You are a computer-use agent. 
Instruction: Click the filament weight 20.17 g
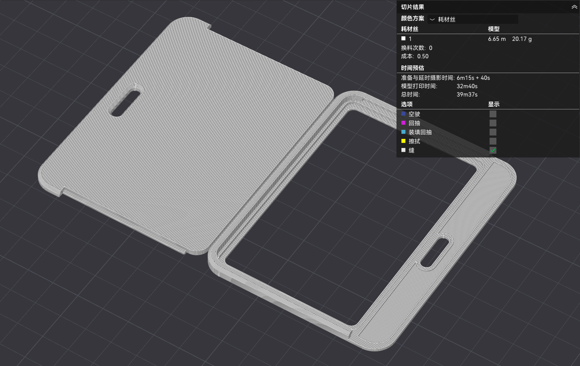[x=522, y=39]
